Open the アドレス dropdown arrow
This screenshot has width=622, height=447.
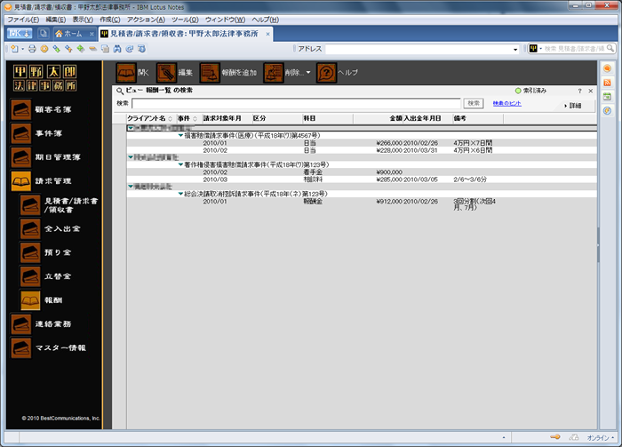pos(515,49)
